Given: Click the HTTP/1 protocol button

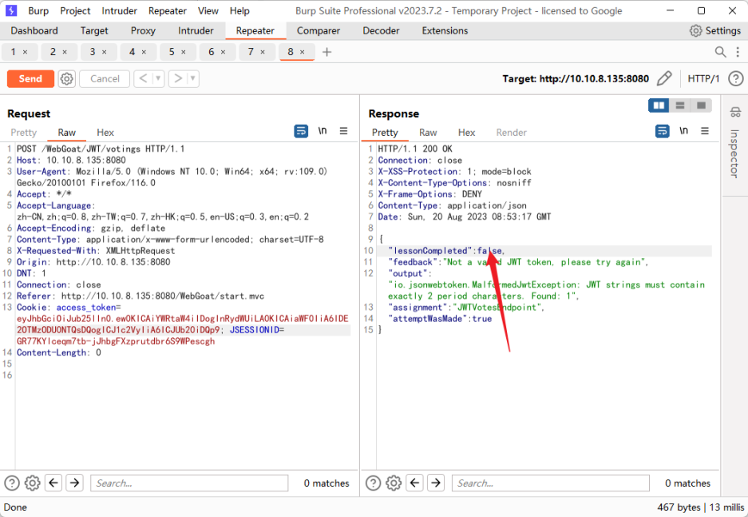Looking at the screenshot, I should [703, 79].
